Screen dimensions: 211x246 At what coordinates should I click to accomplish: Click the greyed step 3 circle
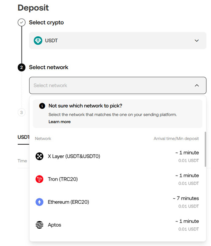point(22,113)
